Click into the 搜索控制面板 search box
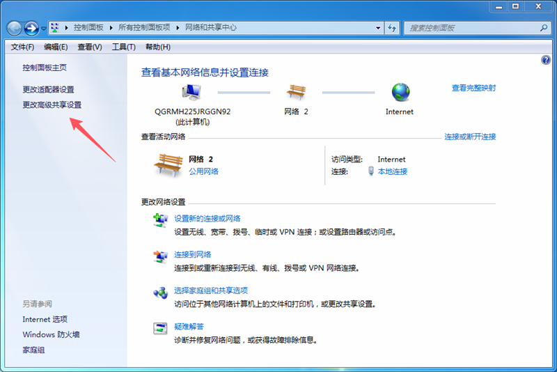 [x=470, y=28]
